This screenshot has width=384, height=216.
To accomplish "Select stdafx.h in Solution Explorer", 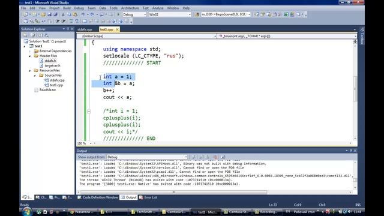I will (x=50, y=61).
